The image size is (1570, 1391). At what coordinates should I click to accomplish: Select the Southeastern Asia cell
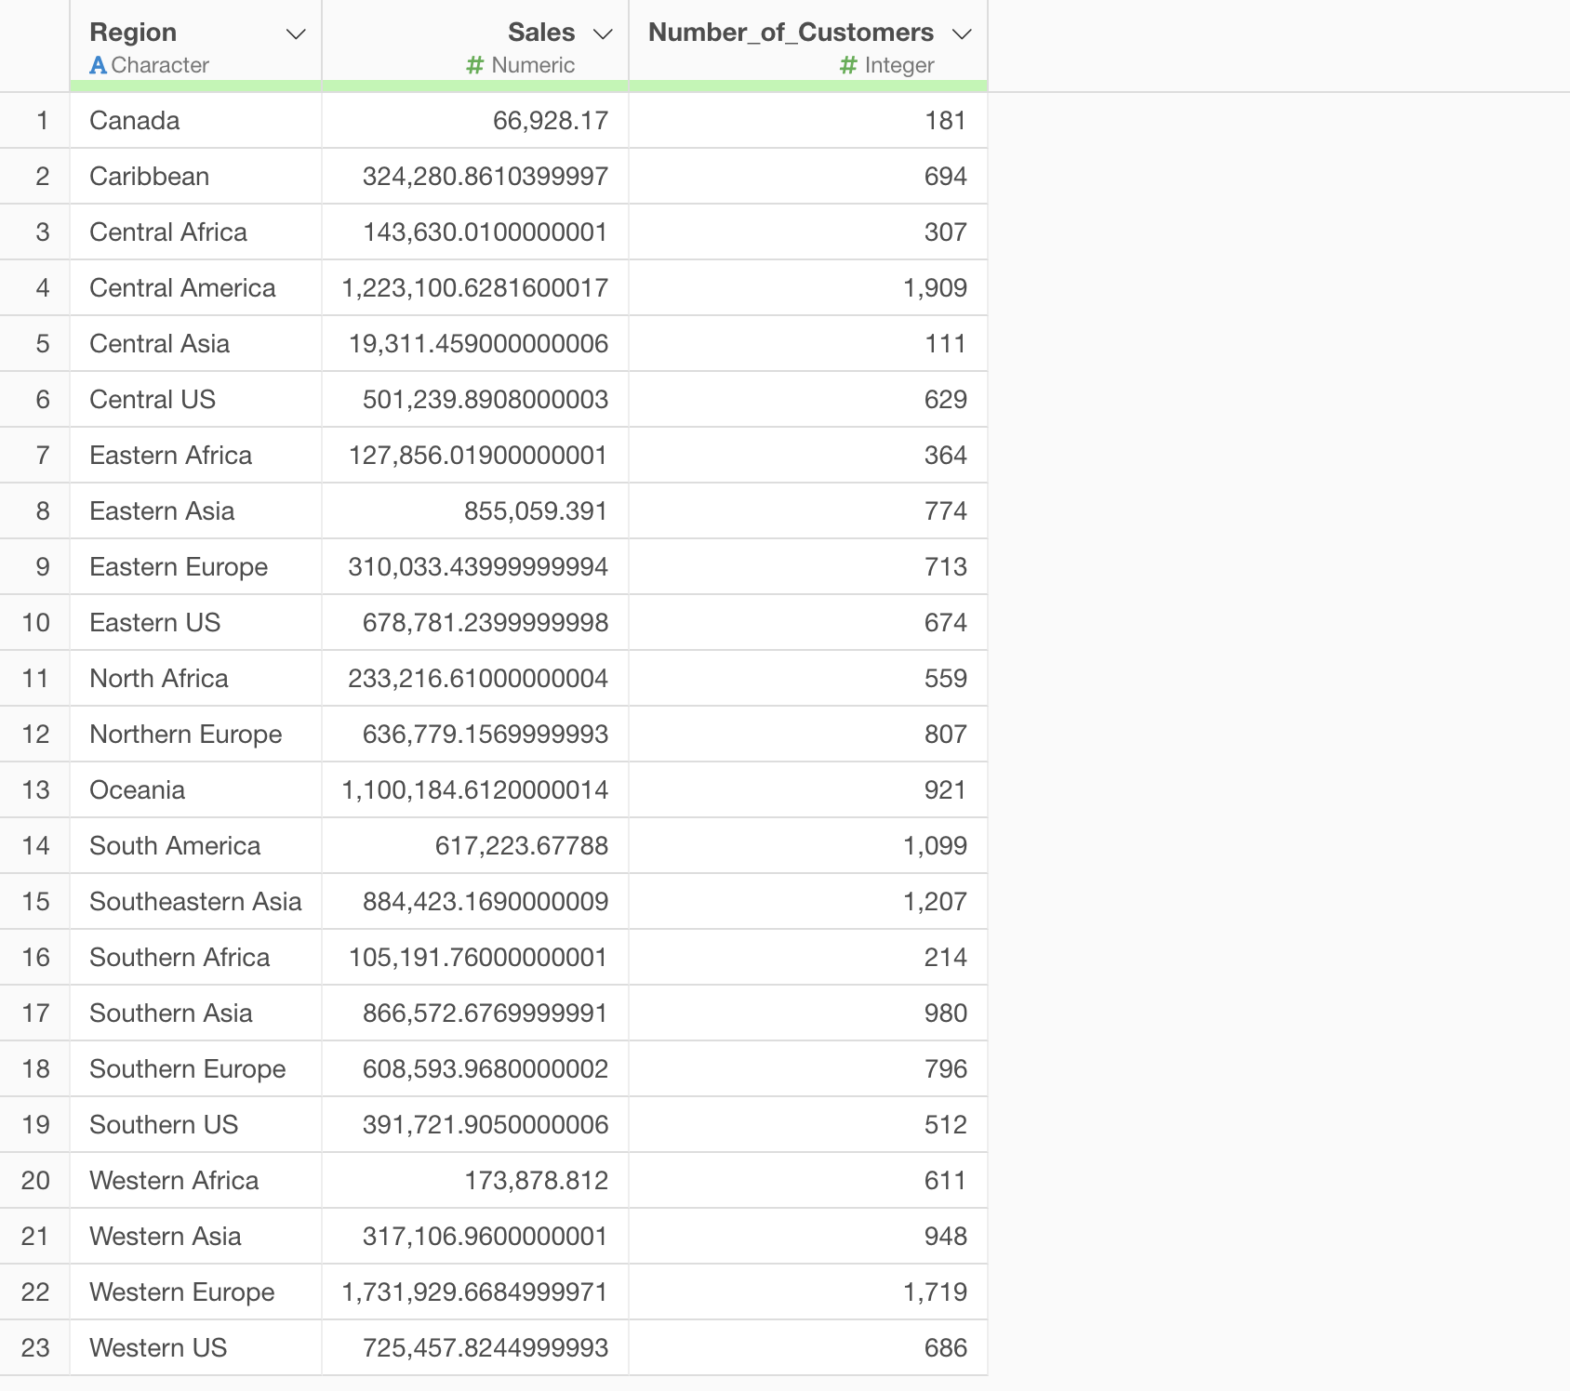point(195,902)
